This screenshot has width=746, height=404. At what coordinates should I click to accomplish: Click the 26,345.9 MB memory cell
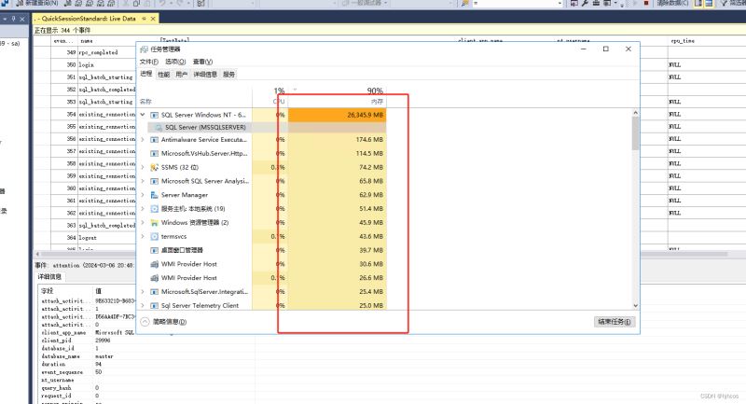[x=338, y=115]
